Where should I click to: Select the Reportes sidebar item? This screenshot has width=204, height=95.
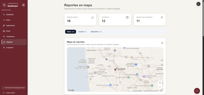[14, 42]
